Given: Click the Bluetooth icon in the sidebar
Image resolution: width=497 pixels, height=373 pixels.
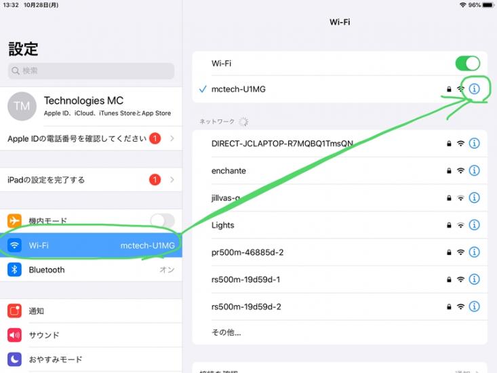Looking at the screenshot, I should pos(14,270).
